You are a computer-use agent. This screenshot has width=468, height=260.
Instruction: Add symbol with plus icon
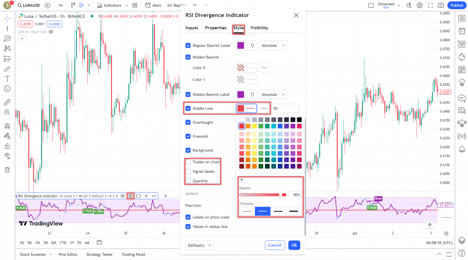(x=48, y=5)
